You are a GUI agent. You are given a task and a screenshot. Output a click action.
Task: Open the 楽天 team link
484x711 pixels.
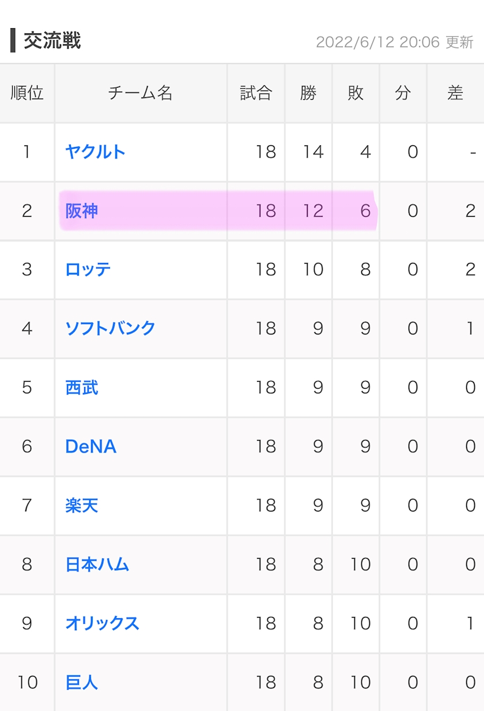[81, 505]
